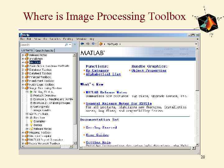Select Example 1 - Reading and Writing item
224x168 pixels.
(53, 99)
